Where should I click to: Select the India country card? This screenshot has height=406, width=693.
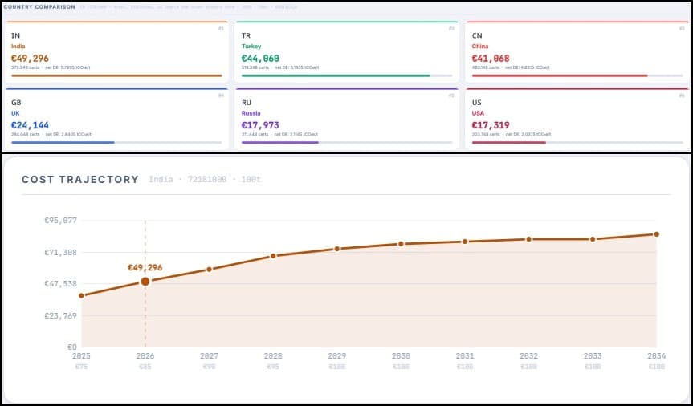point(116,51)
